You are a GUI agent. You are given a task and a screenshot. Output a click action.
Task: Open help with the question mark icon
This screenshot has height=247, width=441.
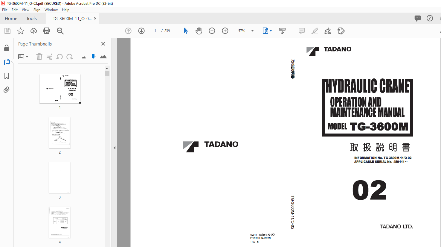click(x=430, y=18)
